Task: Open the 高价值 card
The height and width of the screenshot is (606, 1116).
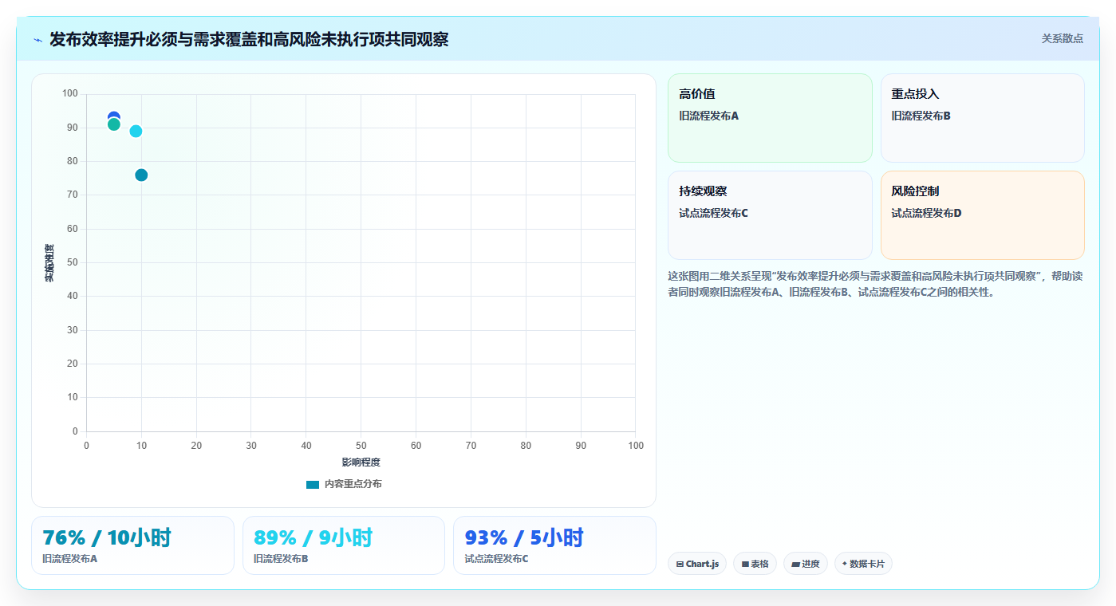Action: coord(770,118)
